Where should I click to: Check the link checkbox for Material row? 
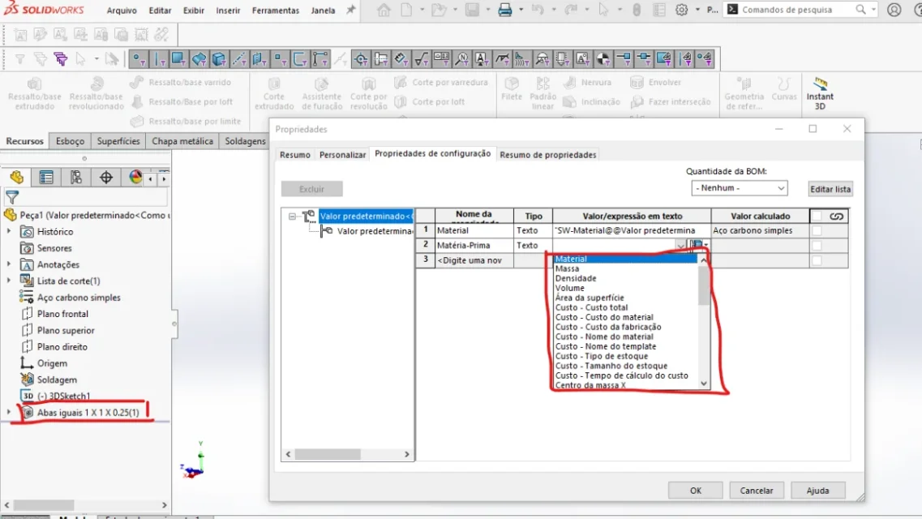pos(816,230)
